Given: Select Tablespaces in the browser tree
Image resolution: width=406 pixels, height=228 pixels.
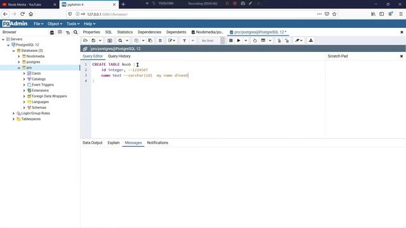Looking at the screenshot, I should (x=31, y=119).
